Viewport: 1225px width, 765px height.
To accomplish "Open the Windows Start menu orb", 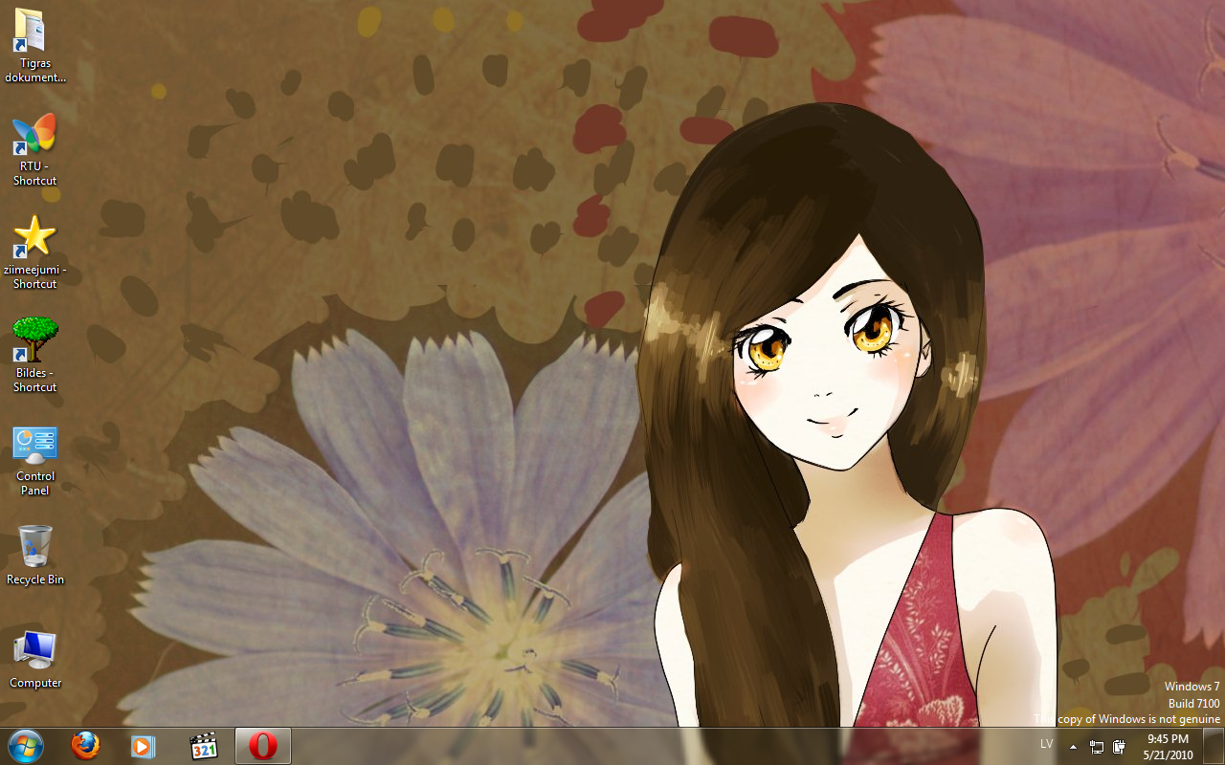I will click(25, 746).
